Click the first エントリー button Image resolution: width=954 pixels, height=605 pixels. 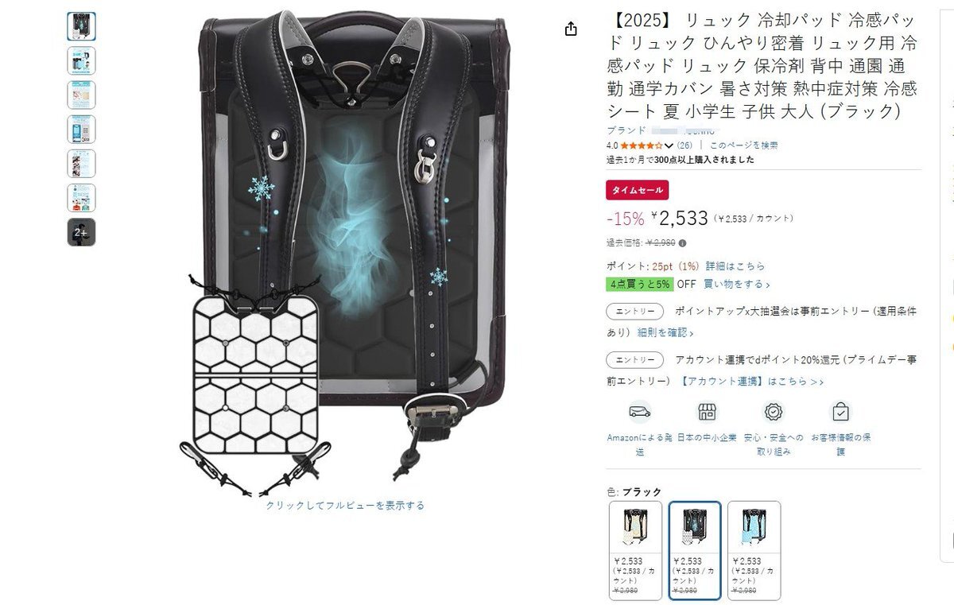pyautogui.click(x=634, y=311)
